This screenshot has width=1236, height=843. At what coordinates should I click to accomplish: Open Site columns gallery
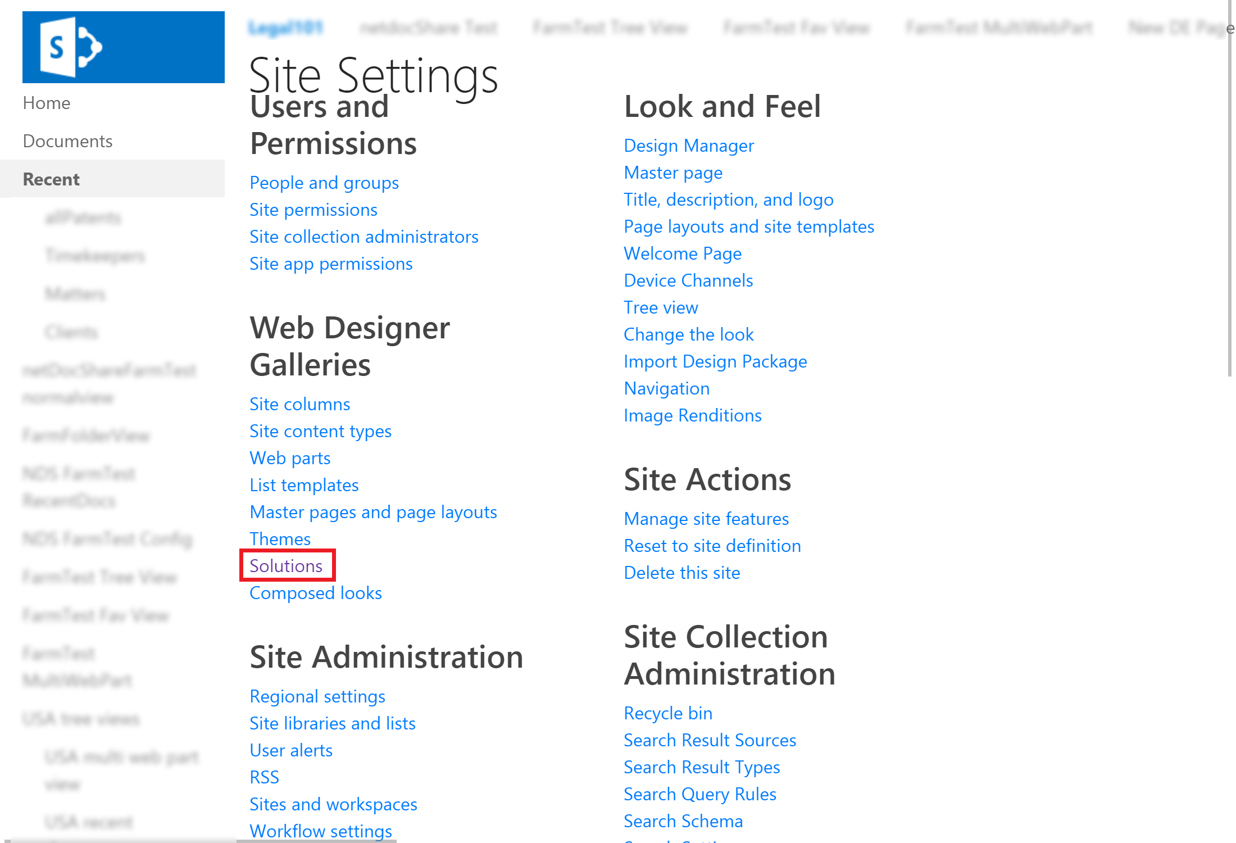pos(300,404)
